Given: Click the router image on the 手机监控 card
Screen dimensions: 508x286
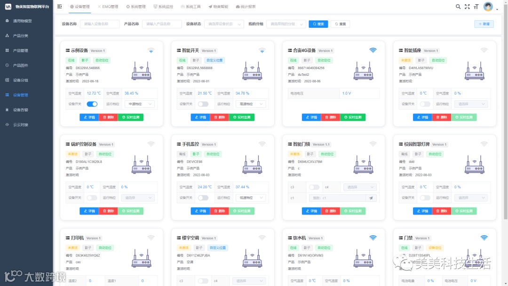Looking at the screenshot, I should click(253, 165).
